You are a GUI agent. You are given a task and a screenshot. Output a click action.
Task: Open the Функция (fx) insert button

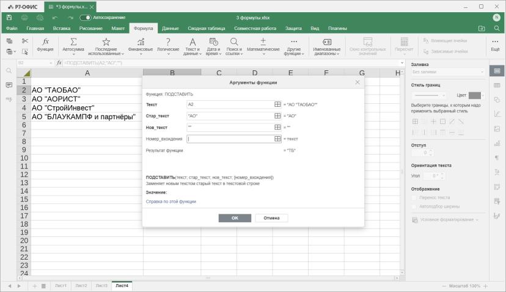45,45
